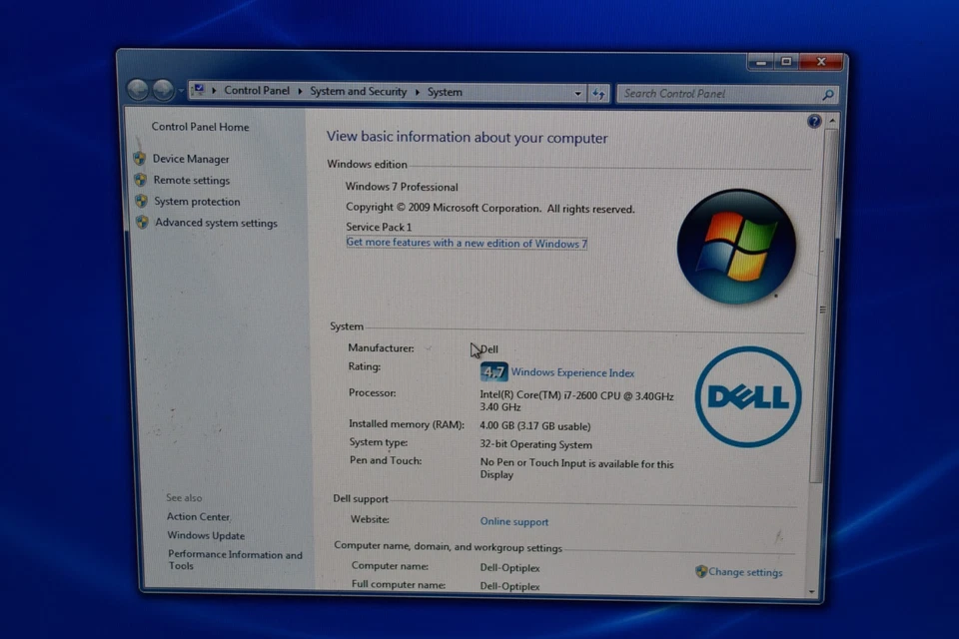Click Get more features with new edition link
959x639 pixels.
tap(467, 243)
